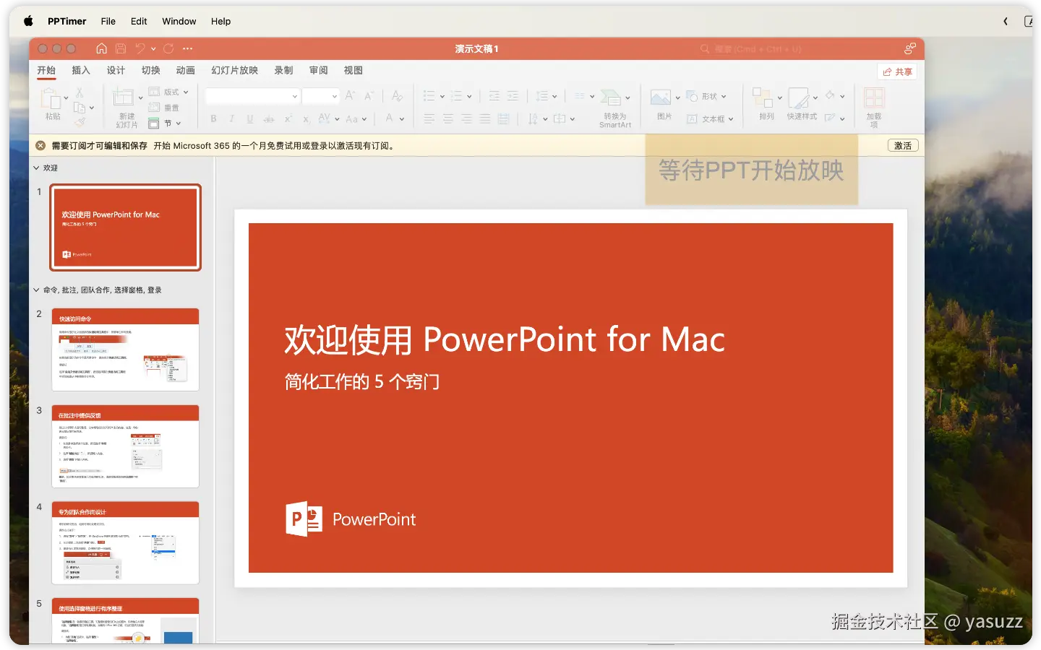This screenshot has width=1041, height=650.
Task: Open the File menu in macOS menu bar
Action: coord(108,21)
